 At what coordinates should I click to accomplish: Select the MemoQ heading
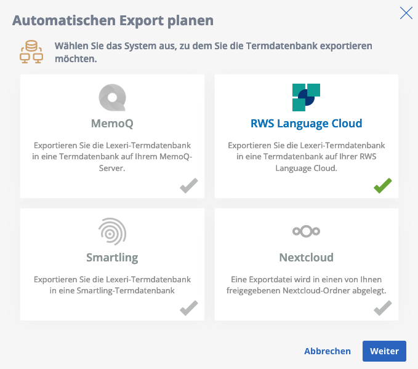point(112,124)
